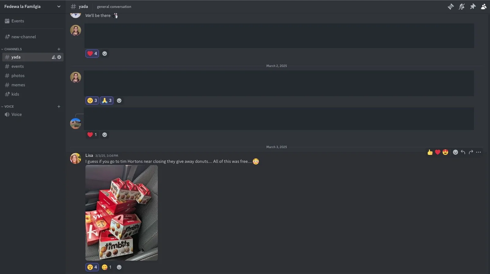This screenshot has height=274, width=490.
Task: Open yada channel settings gear
Action: [x=59, y=57]
